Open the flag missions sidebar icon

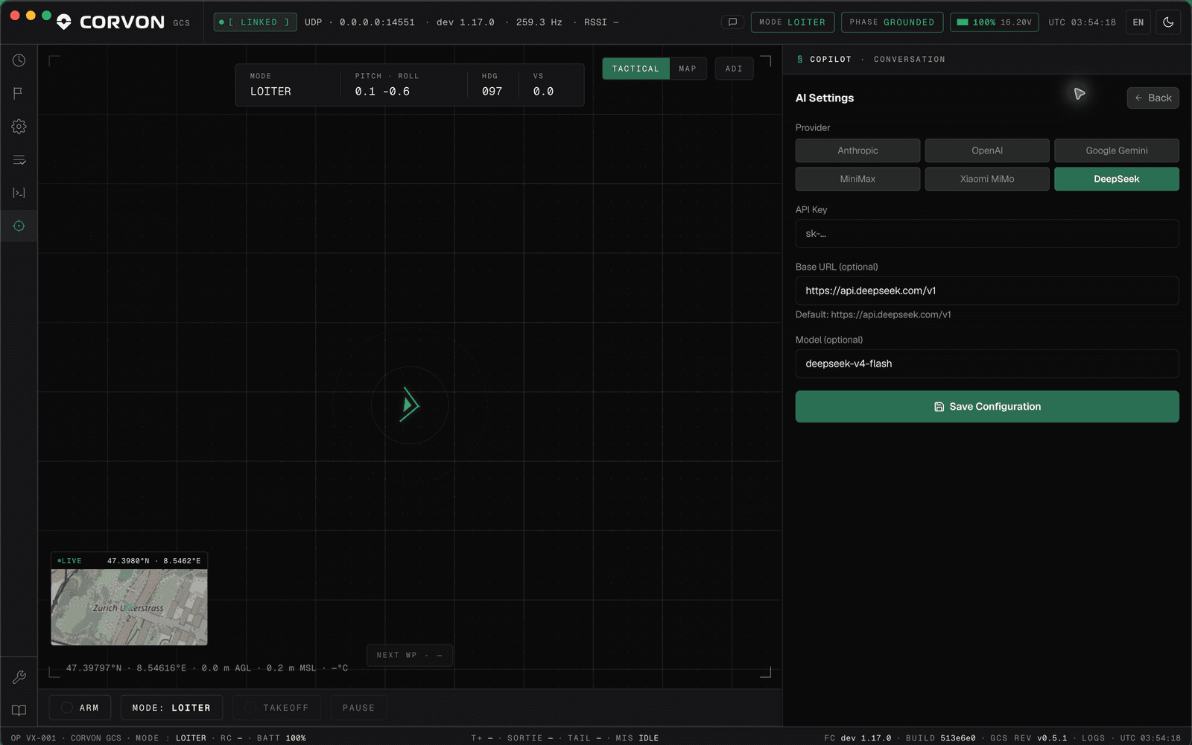click(19, 93)
